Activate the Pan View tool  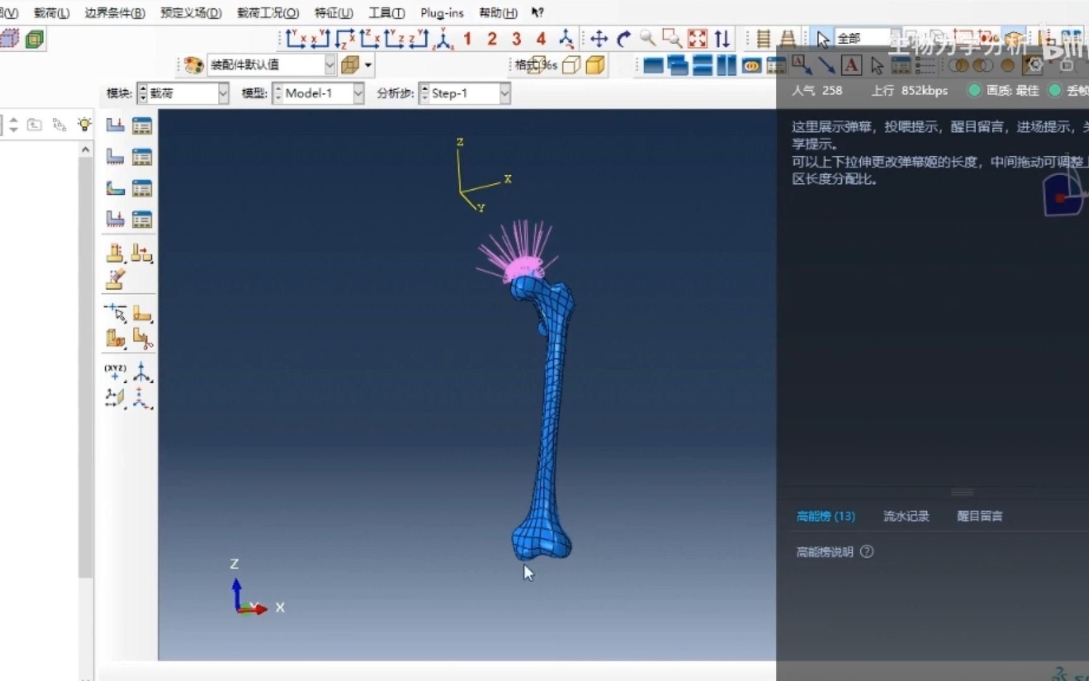(x=599, y=38)
